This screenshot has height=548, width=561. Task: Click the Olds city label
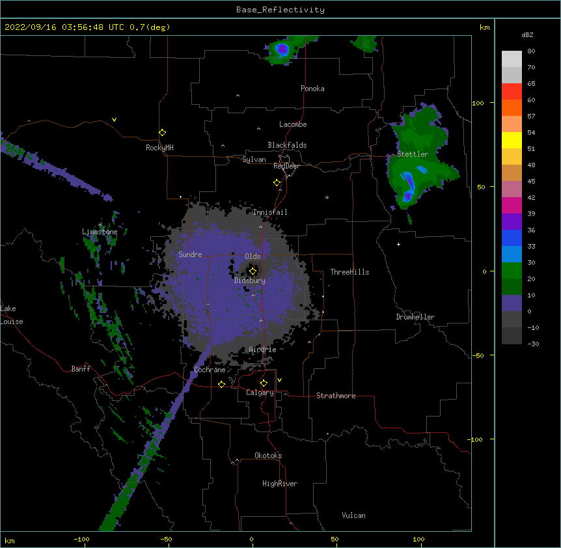point(253,256)
